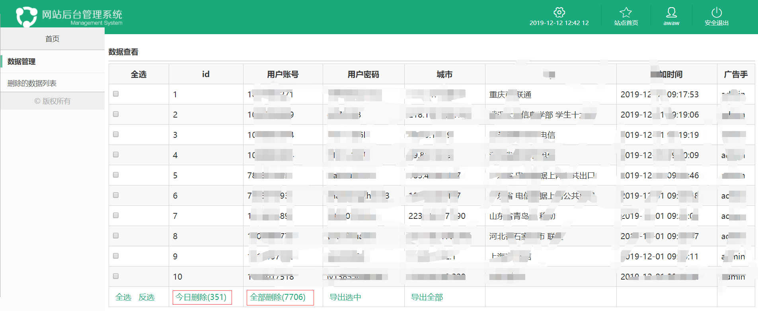Click the 广告手 column header

click(736, 74)
